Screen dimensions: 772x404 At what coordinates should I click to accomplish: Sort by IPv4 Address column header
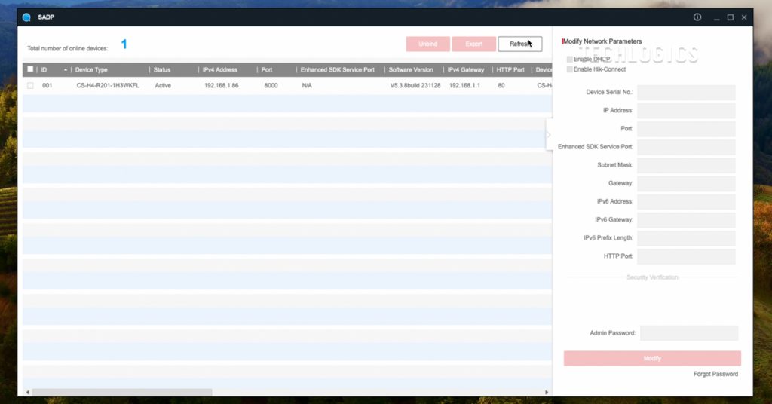coord(220,70)
